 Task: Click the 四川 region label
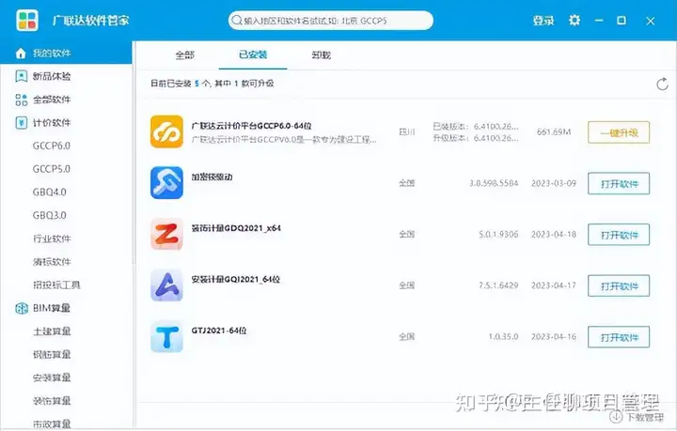(407, 131)
